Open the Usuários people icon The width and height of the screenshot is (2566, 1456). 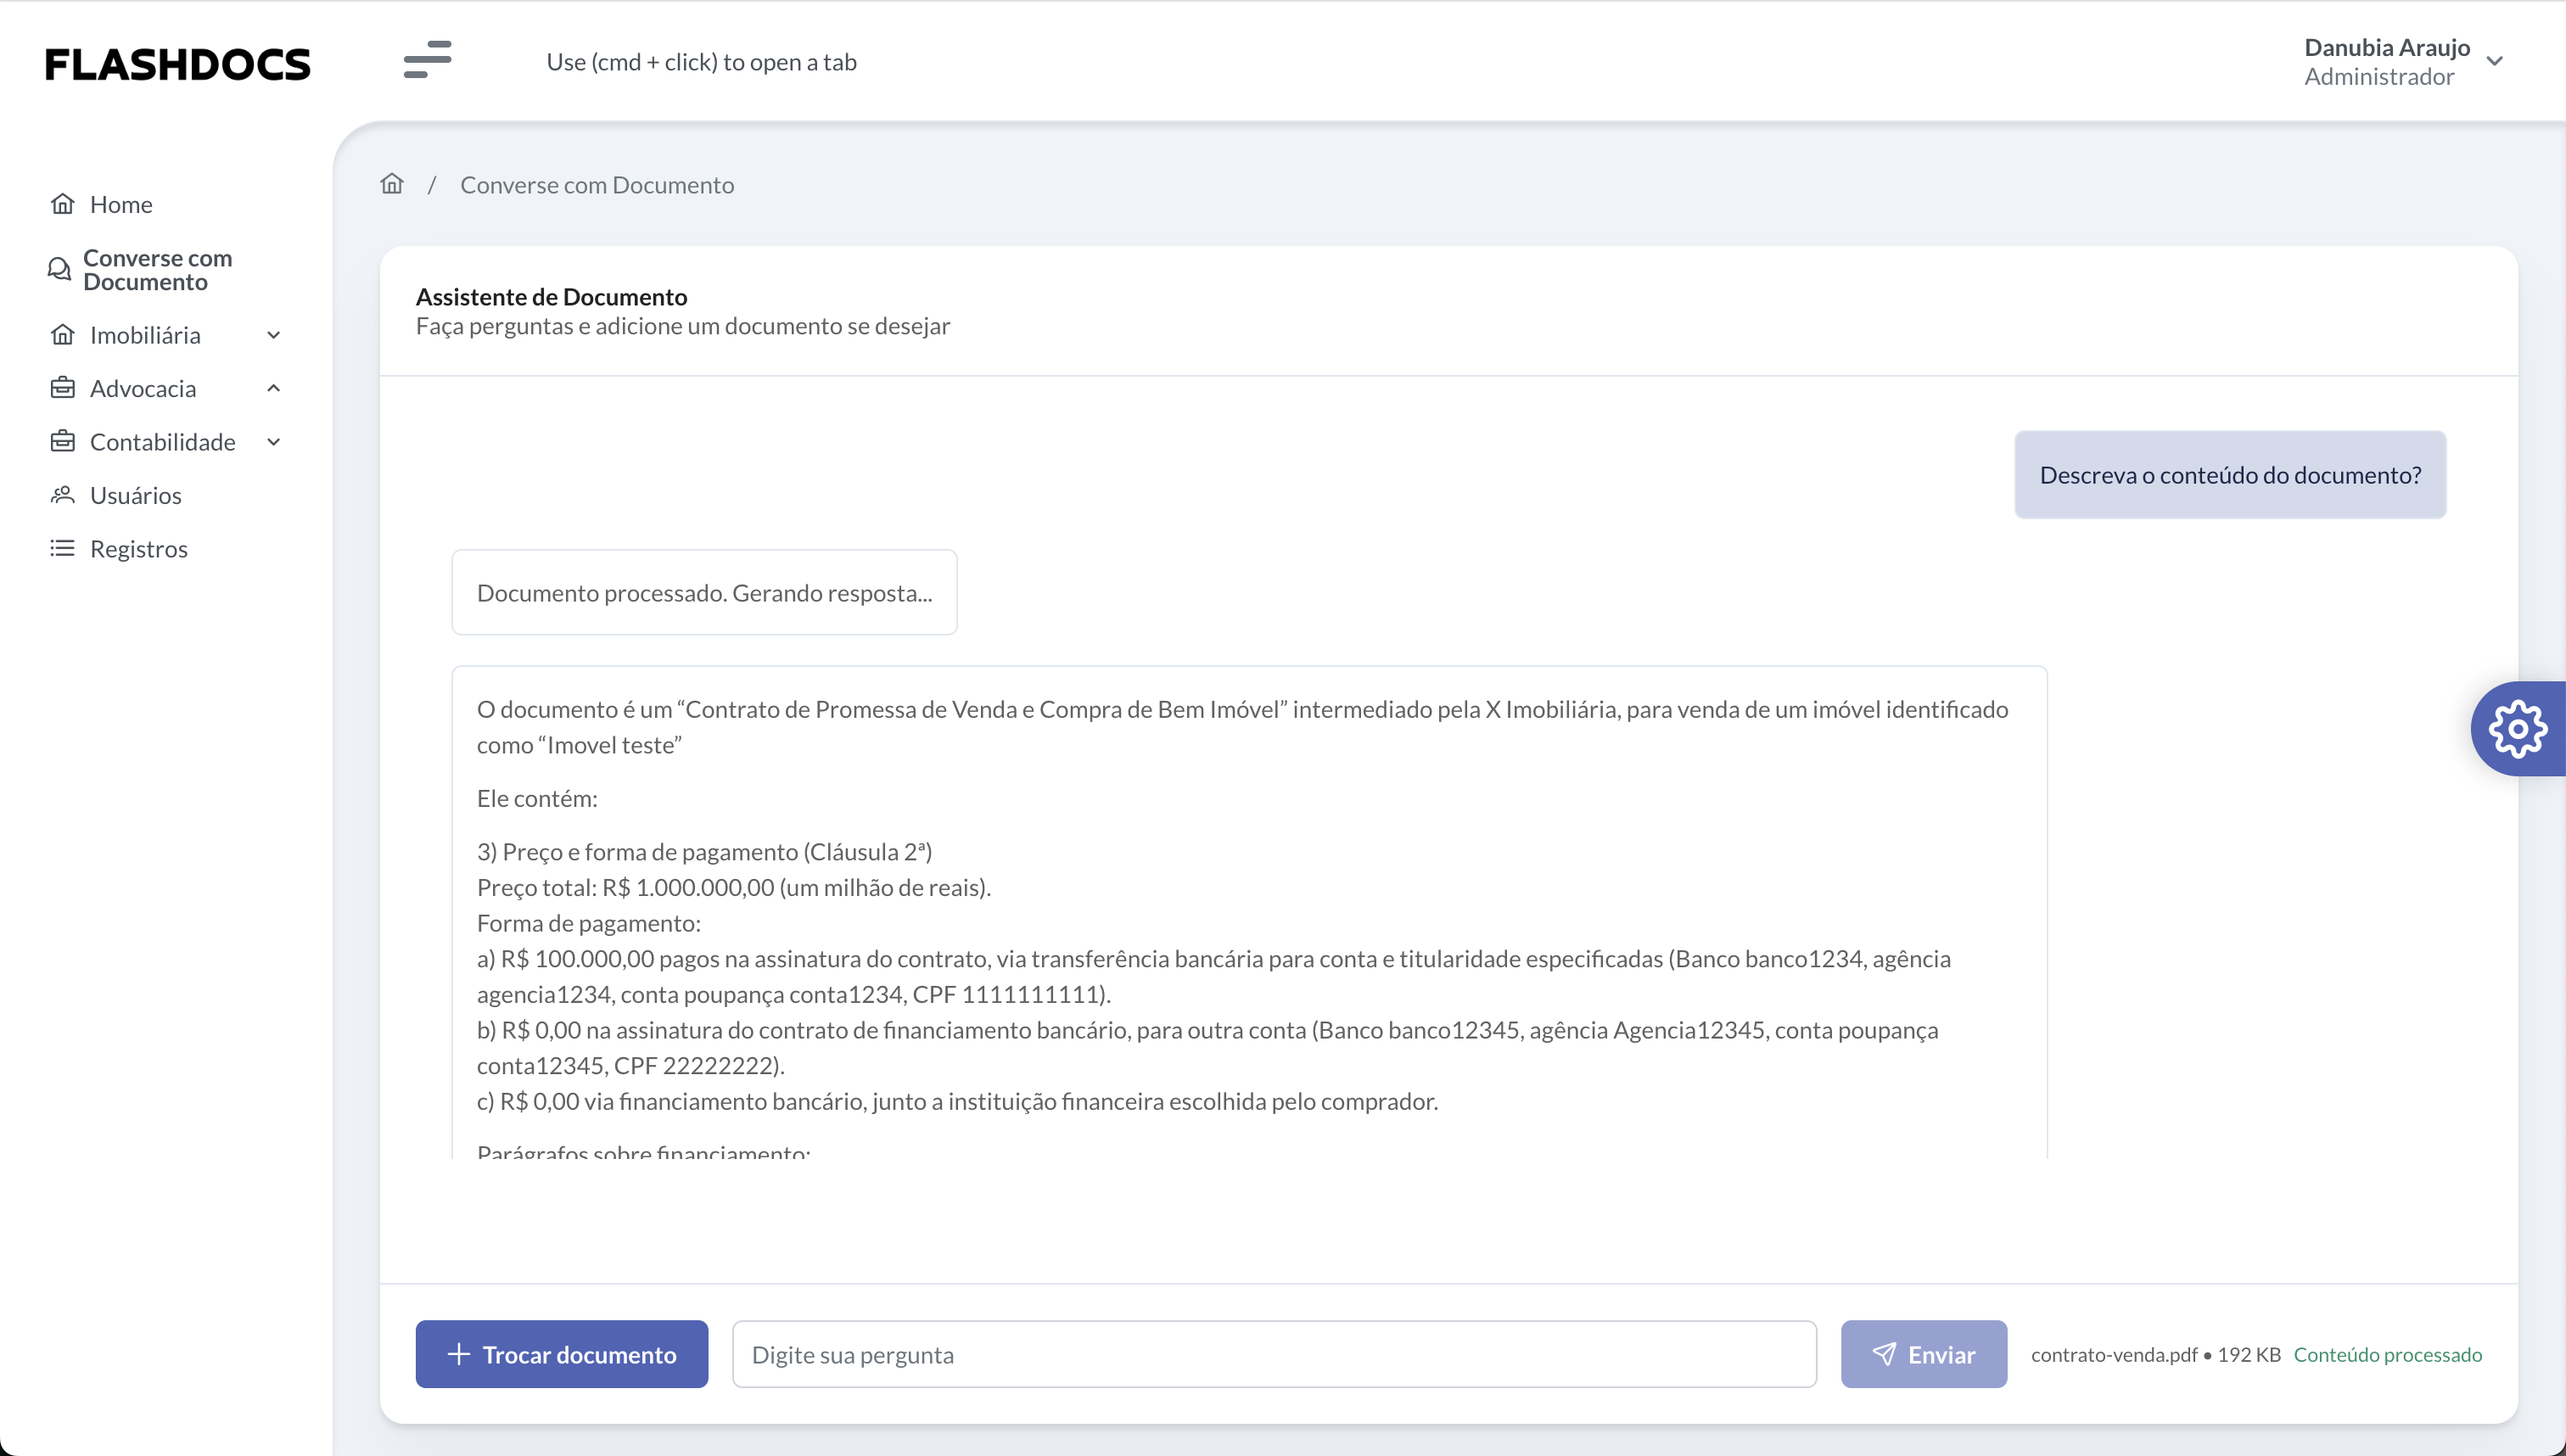click(63, 494)
